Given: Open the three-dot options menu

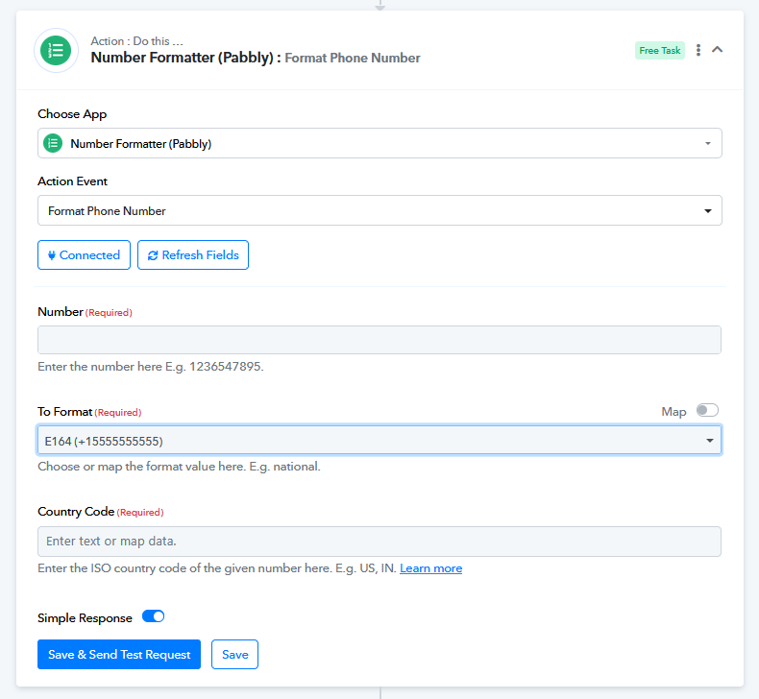Looking at the screenshot, I should 698,50.
